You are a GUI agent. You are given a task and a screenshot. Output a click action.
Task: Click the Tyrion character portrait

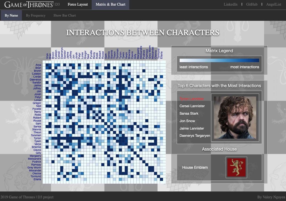point(235,118)
